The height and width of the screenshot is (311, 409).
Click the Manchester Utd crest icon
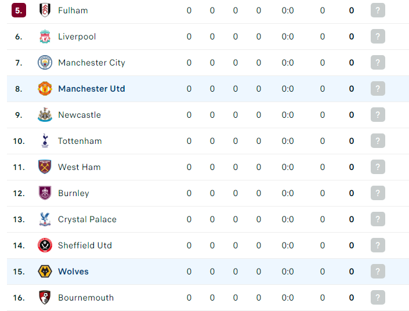tap(45, 89)
